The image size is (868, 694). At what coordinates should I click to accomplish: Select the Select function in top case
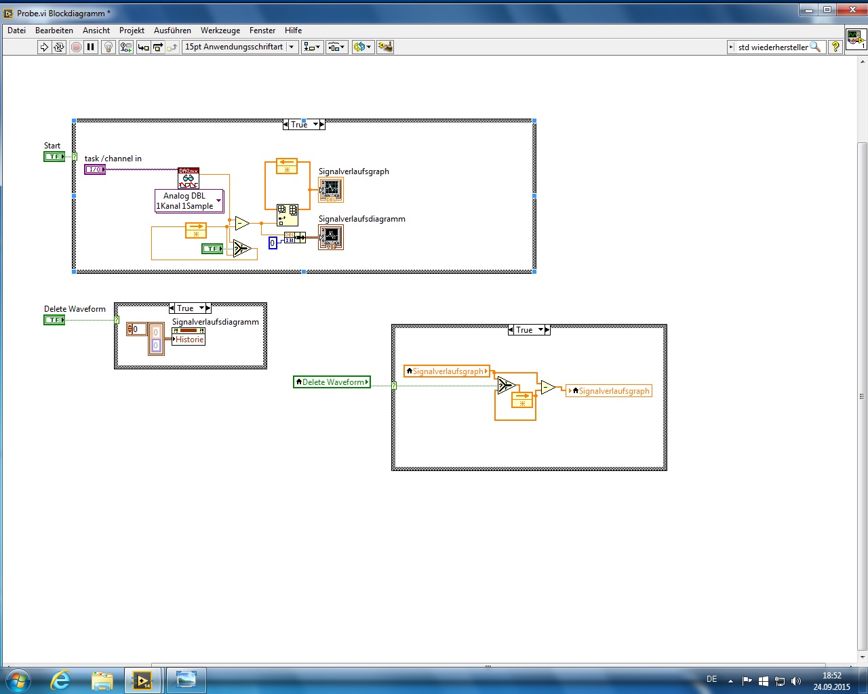tap(242, 249)
